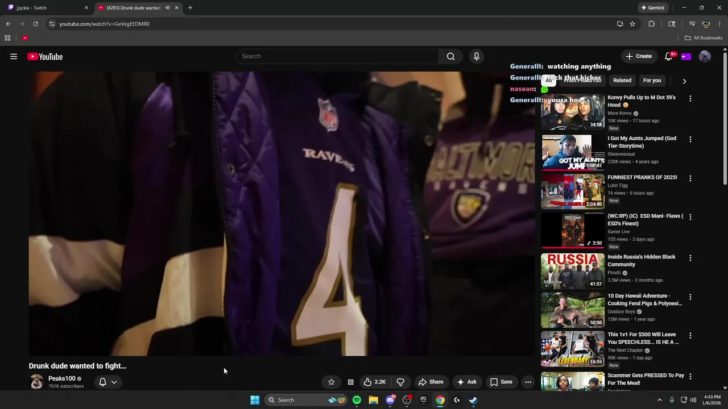This screenshot has width=728, height=409.
Task: Open Chrome extensions puzzle icon
Action: pyautogui.click(x=652, y=24)
